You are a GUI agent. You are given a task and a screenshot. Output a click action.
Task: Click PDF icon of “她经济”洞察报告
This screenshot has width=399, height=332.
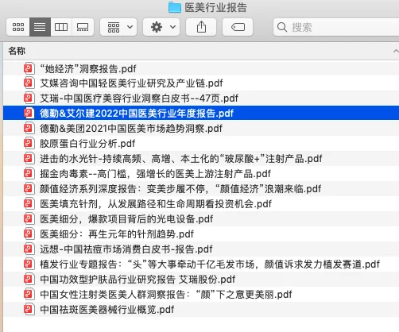29,68
